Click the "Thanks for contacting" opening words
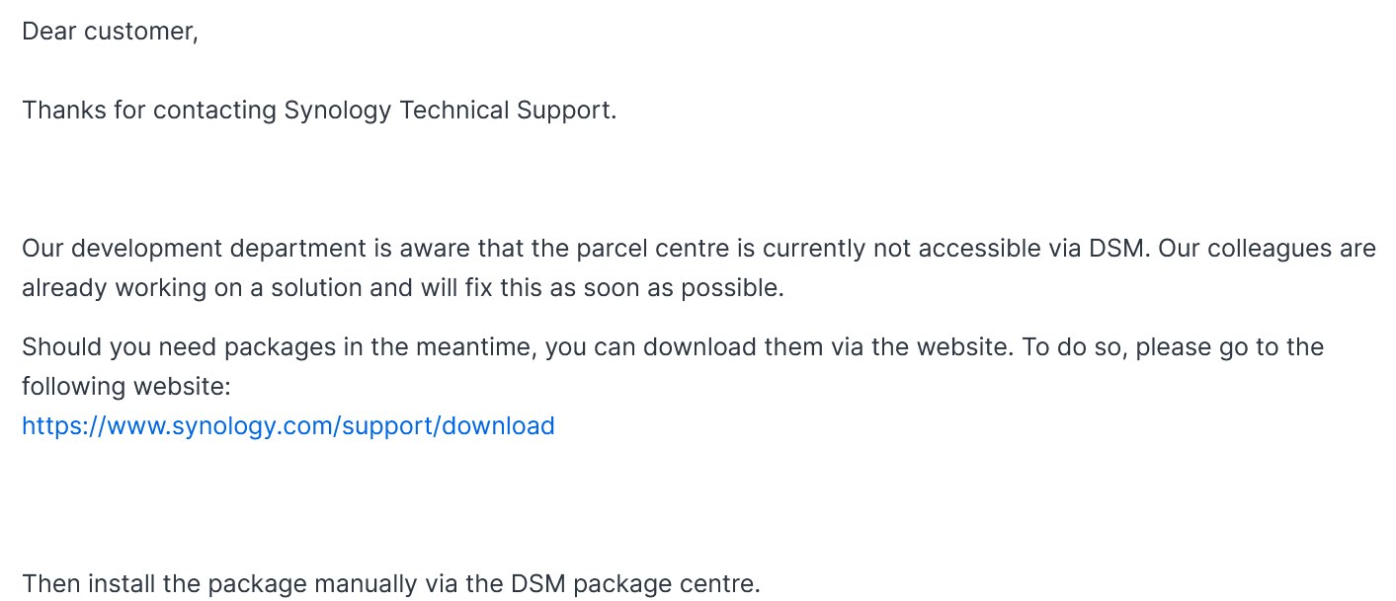 coord(149,110)
